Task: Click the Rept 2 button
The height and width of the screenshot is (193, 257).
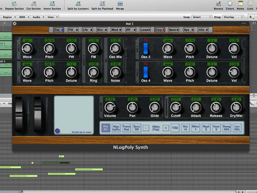Action: [206, 128]
